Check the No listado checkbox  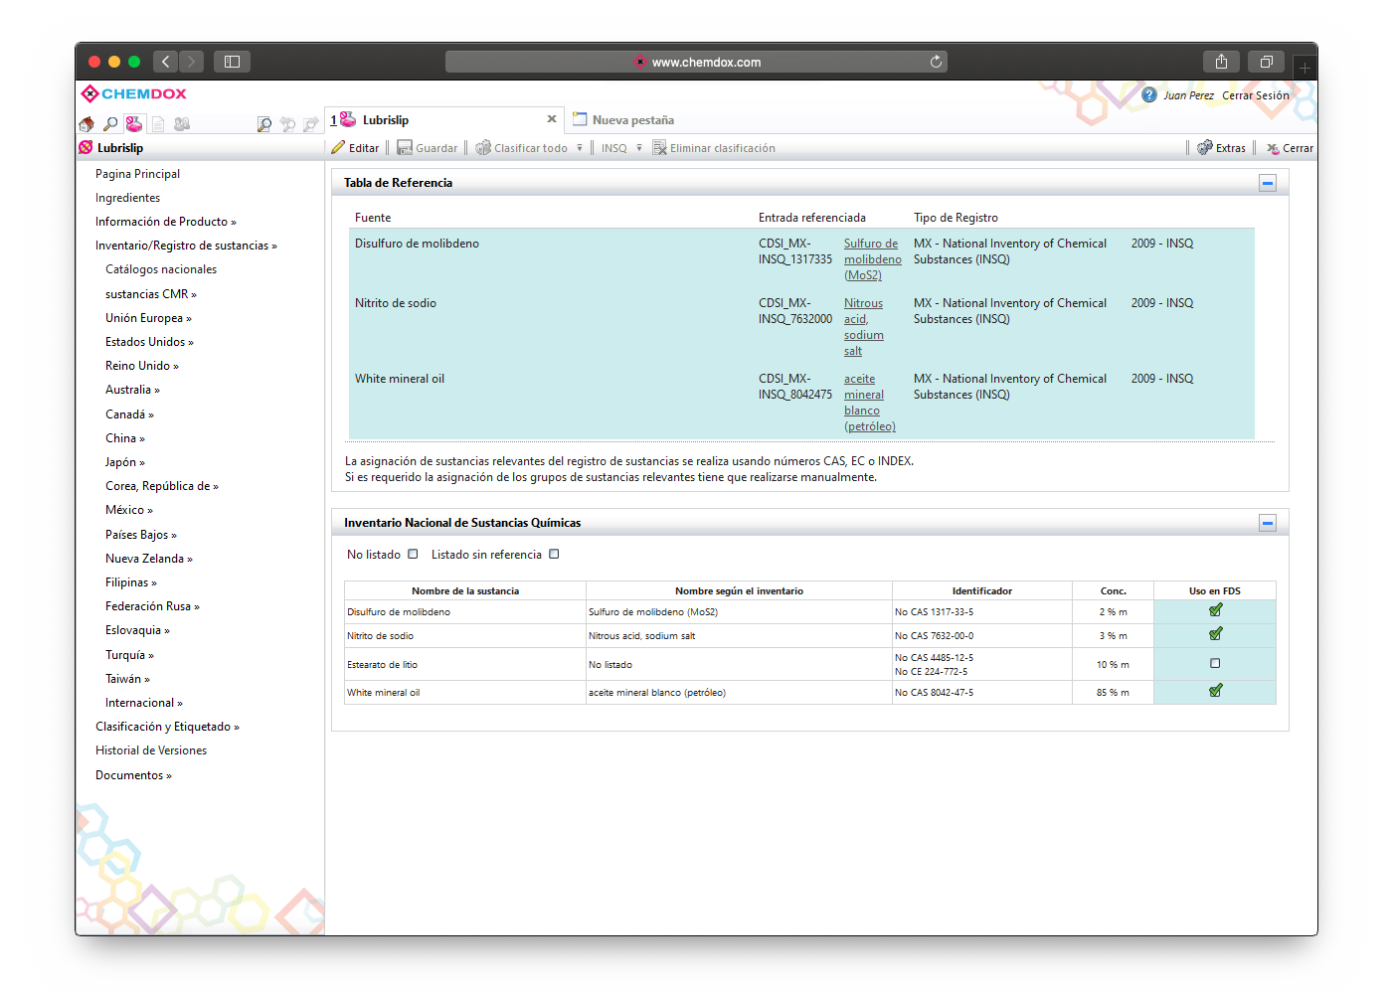tap(413, 555)
